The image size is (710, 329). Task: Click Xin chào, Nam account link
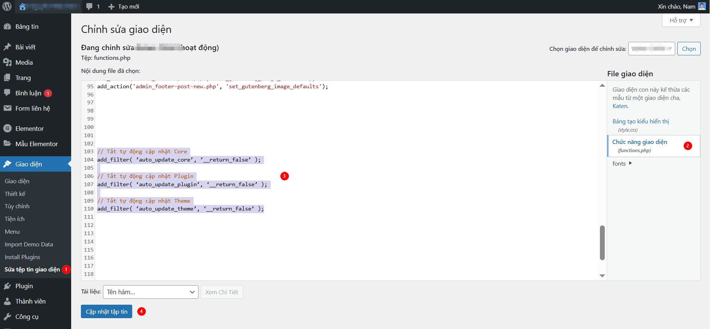pyautogui.click(x=676, y=7)
